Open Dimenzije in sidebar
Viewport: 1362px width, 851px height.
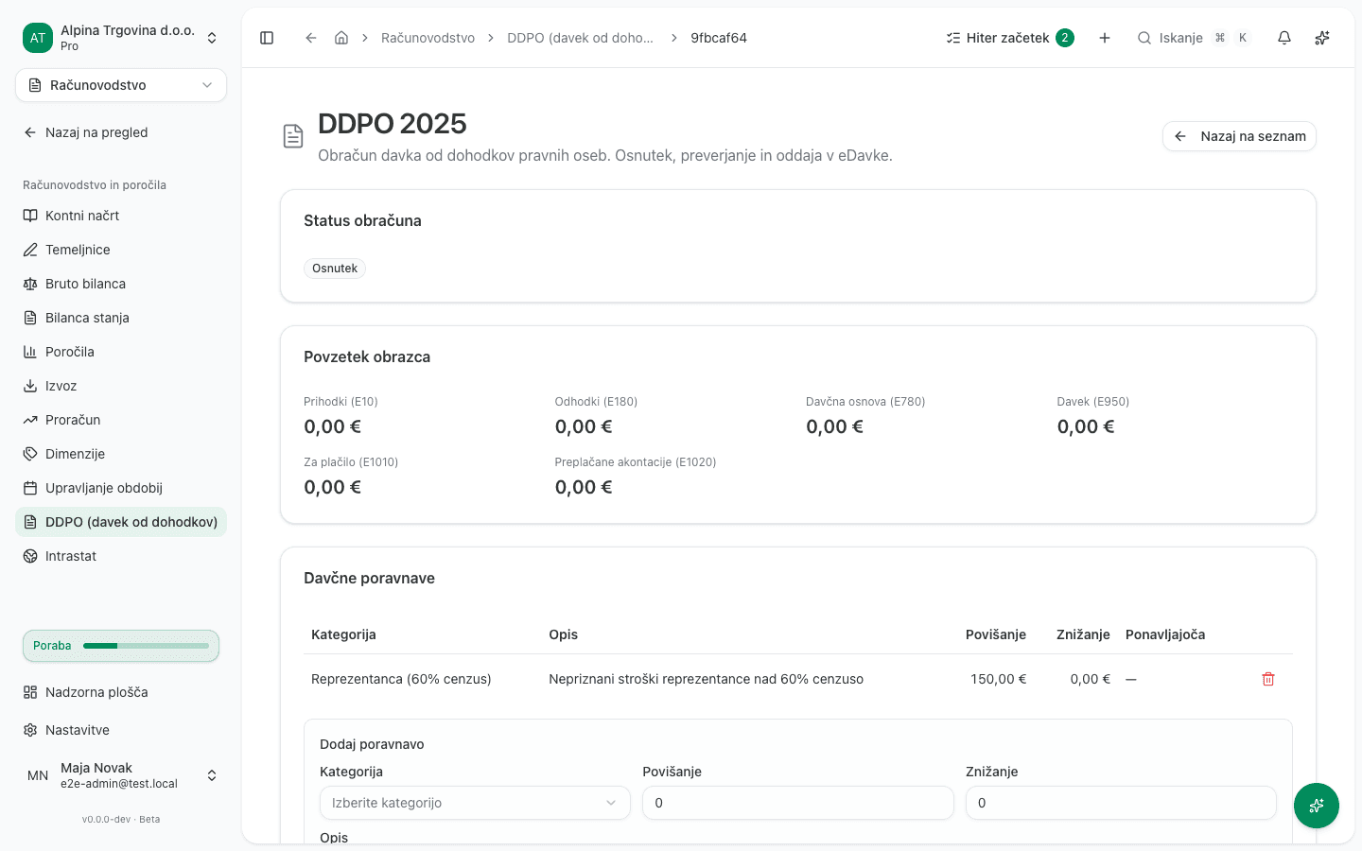121,454
